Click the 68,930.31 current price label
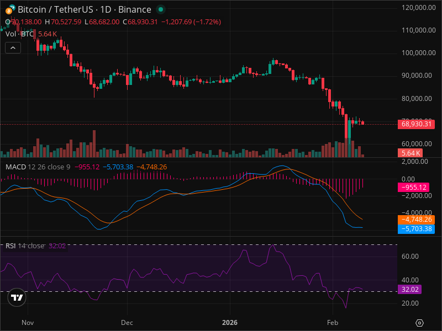442x331 pixels. (416, 124)
